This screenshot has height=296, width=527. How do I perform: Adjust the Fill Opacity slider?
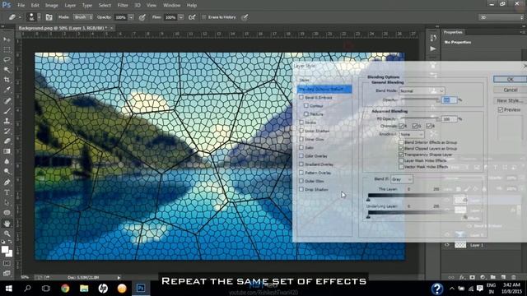421,118
